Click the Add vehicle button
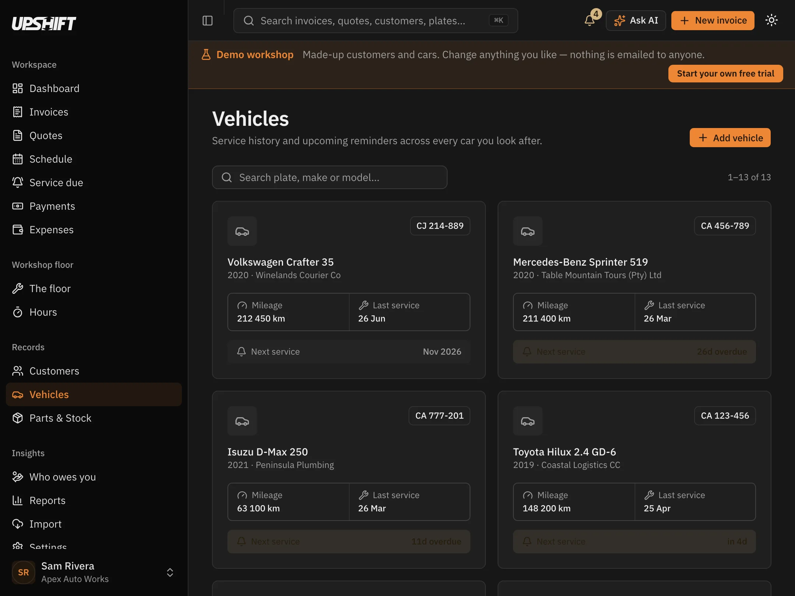795x596 pixels. [x=730, y=138]
